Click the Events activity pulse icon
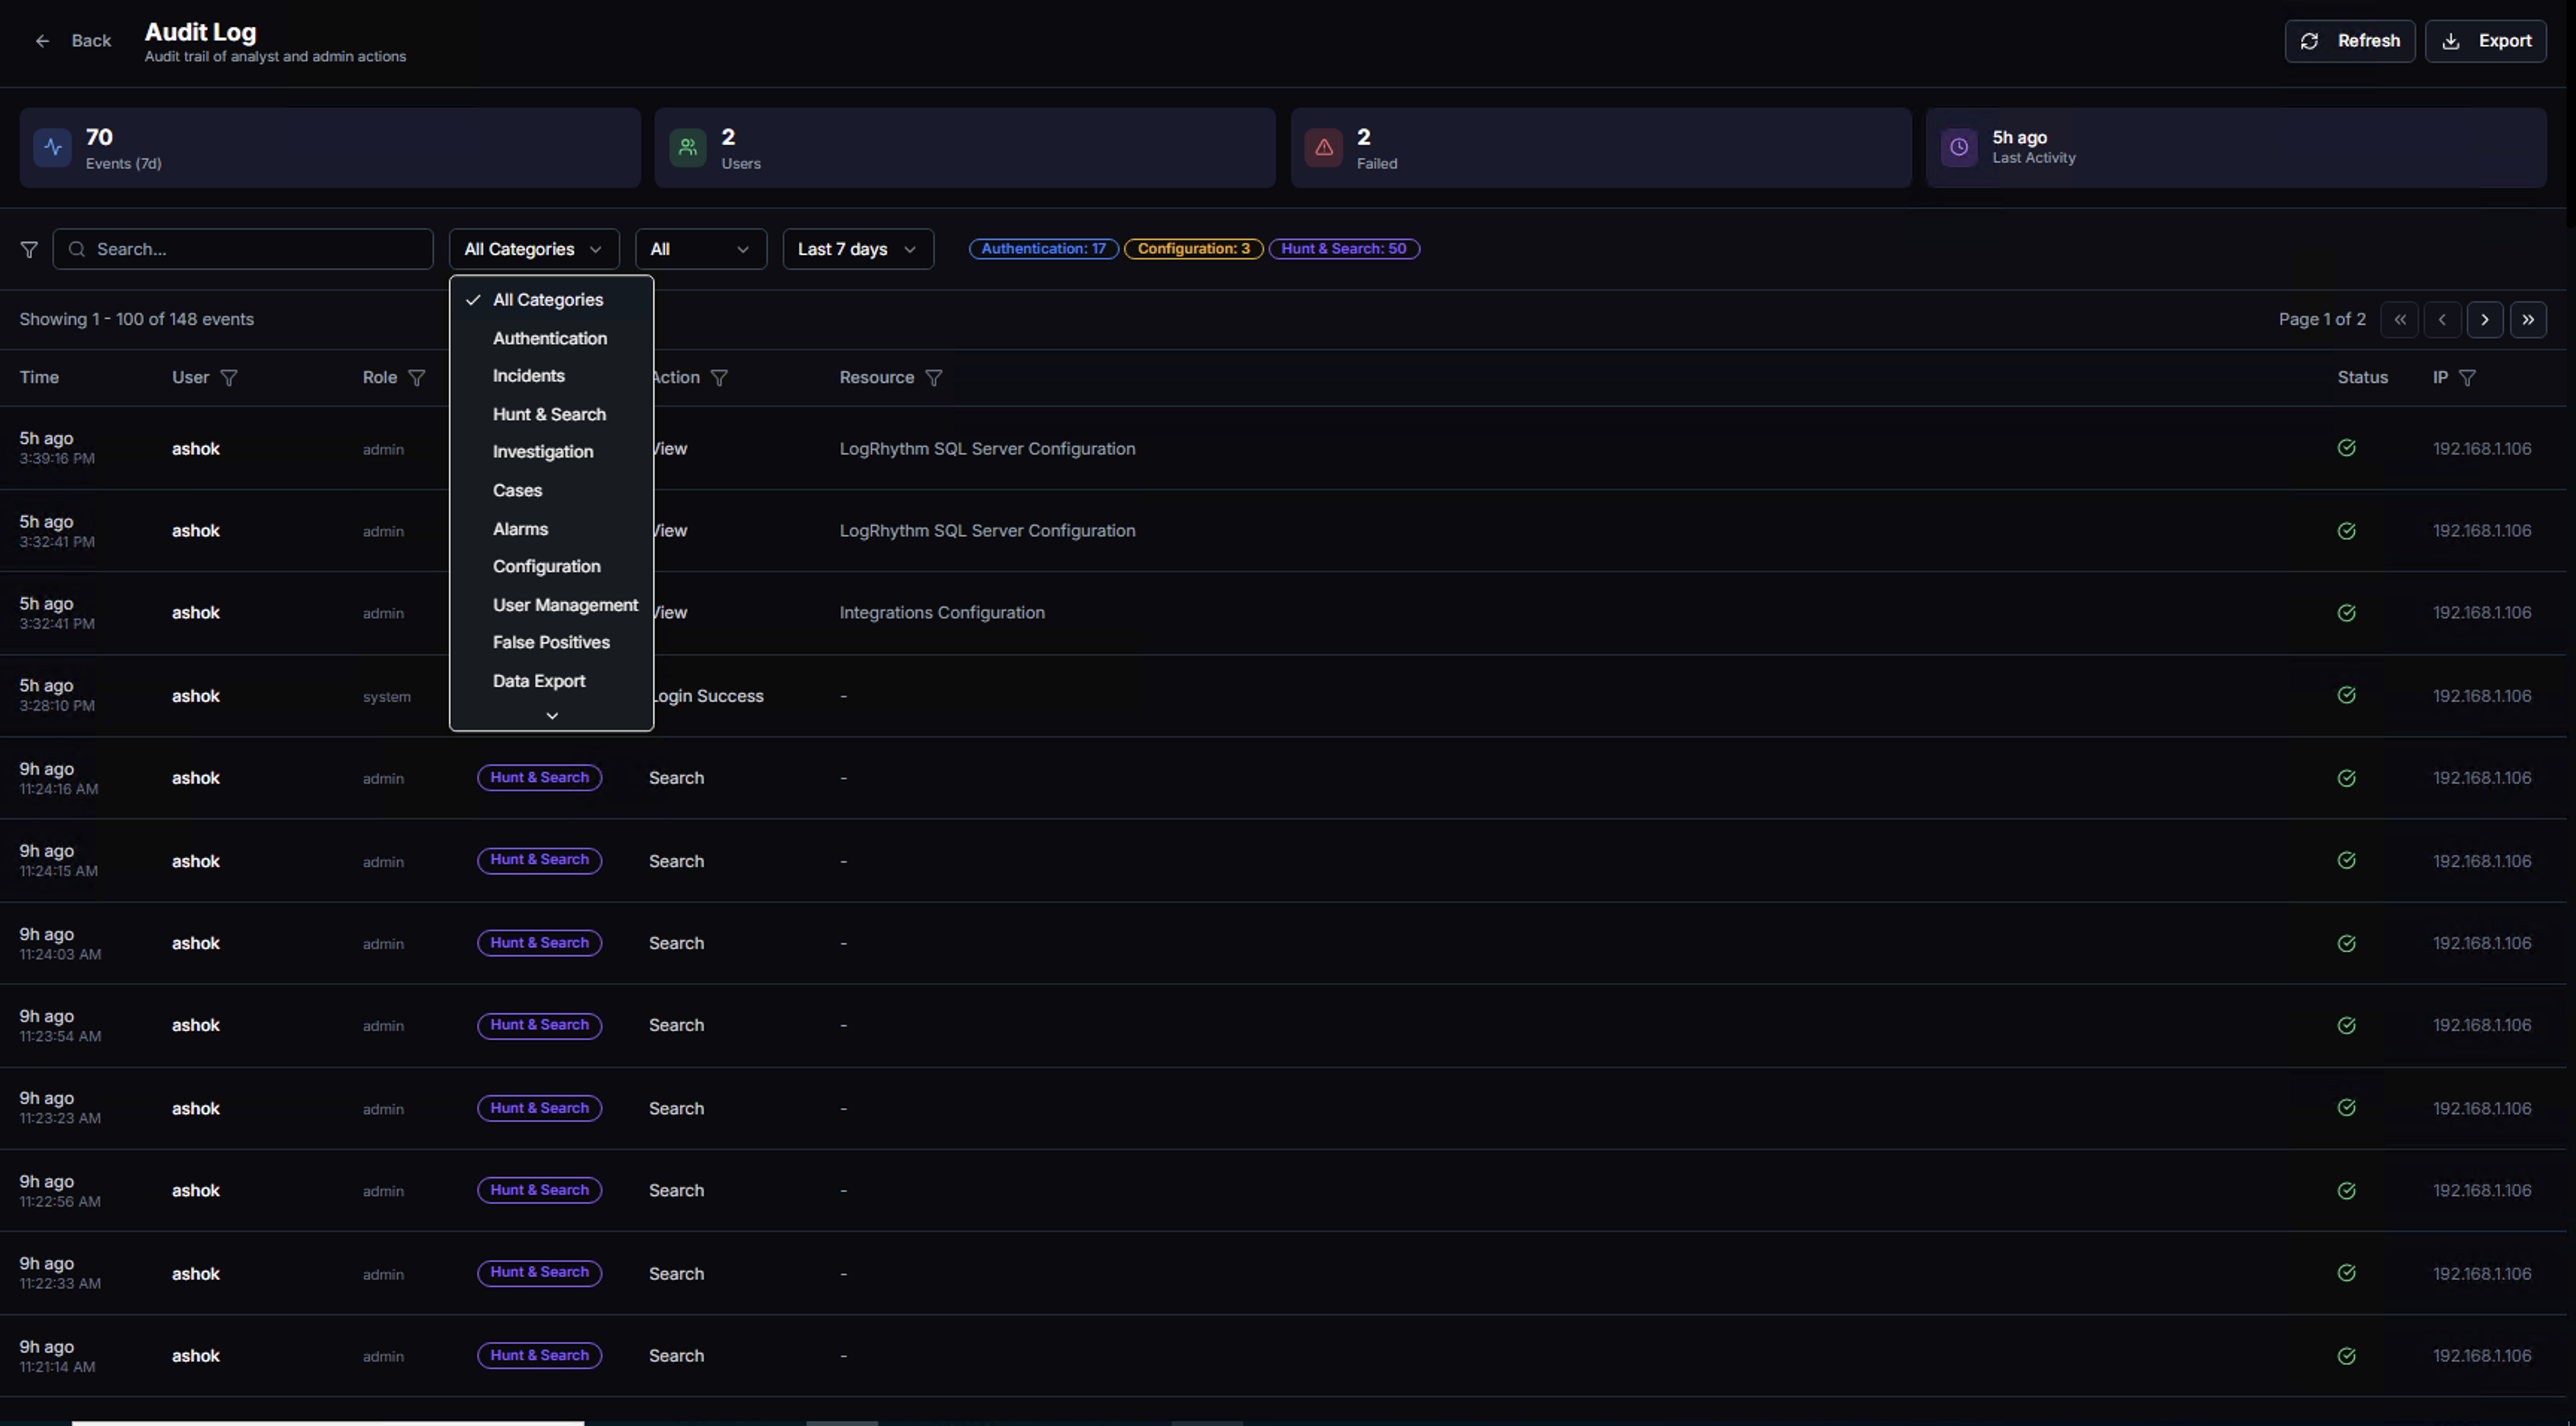2576x1426 pixels. click(52, 147)
